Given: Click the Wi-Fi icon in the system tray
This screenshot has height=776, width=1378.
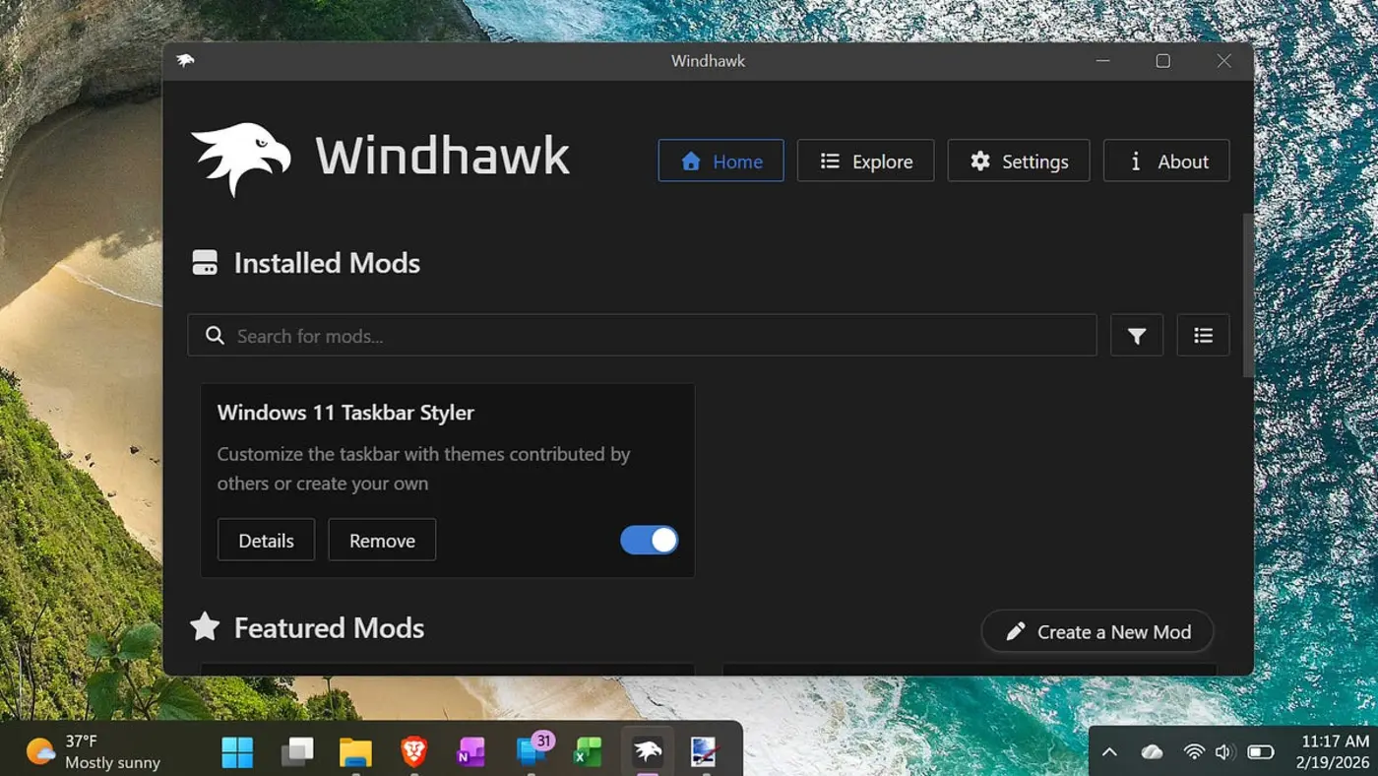Looking at the screenshot, I should (x=1194, y=750).
